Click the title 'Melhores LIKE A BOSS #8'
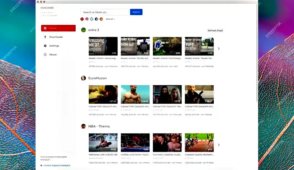The height and width of the screenshot is (170, 294). pos(103,155)
